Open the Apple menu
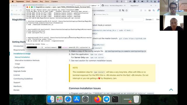The width and height of the screenshot is (187, 105). 13,1
